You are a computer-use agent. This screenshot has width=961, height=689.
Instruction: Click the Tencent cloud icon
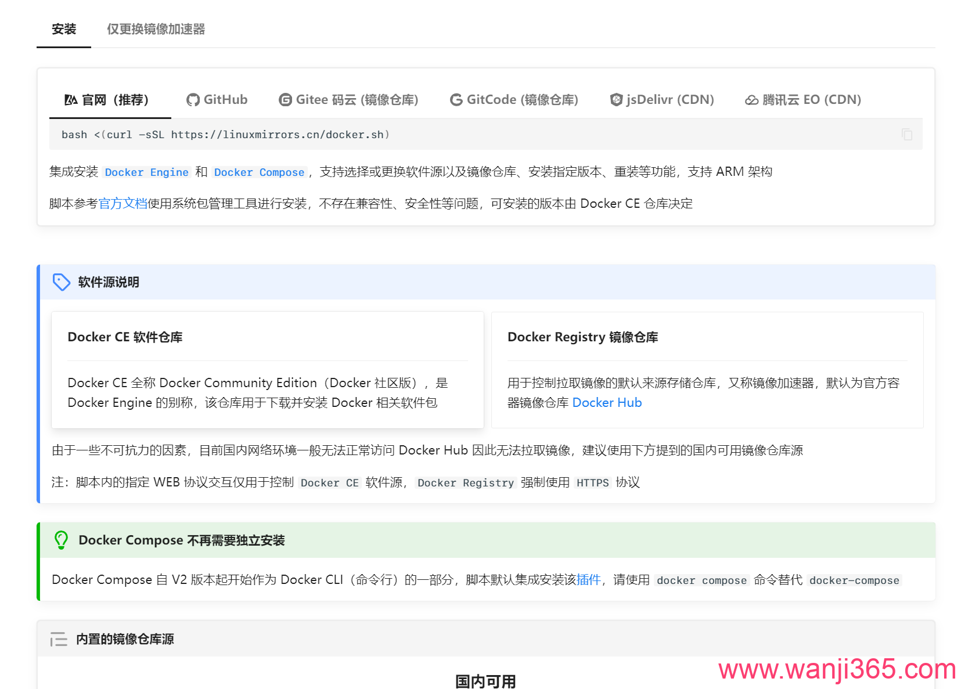(752, 100)
